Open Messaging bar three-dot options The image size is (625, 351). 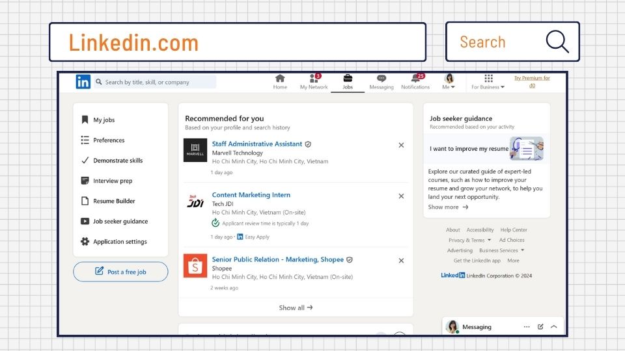pyautogui.click(x=527, y=327)
